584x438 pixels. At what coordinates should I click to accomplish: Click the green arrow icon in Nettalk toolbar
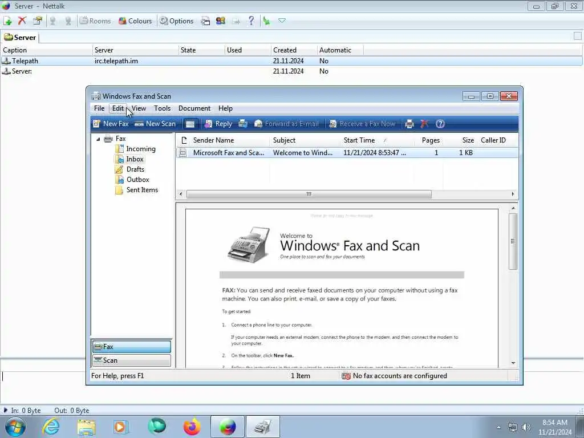[267, 21]
